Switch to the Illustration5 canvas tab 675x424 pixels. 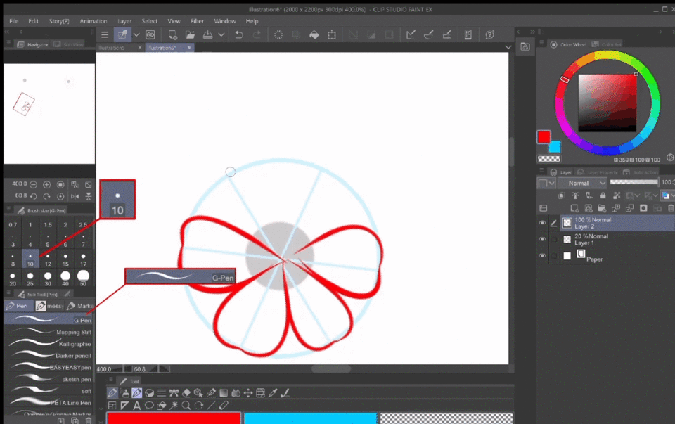coord(112,47)
